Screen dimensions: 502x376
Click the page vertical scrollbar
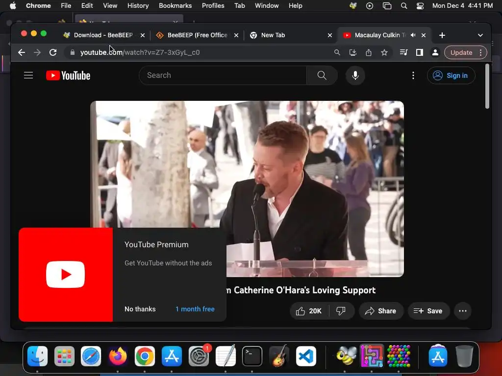click(x=487, y=86)
